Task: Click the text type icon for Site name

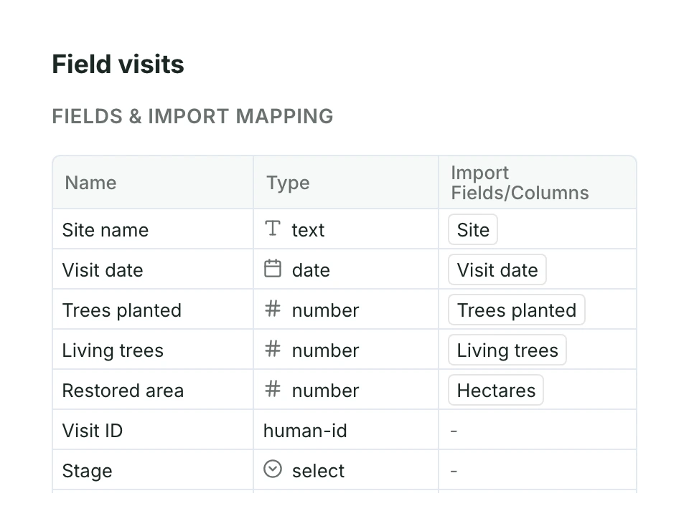Action: tap(273, 229)
